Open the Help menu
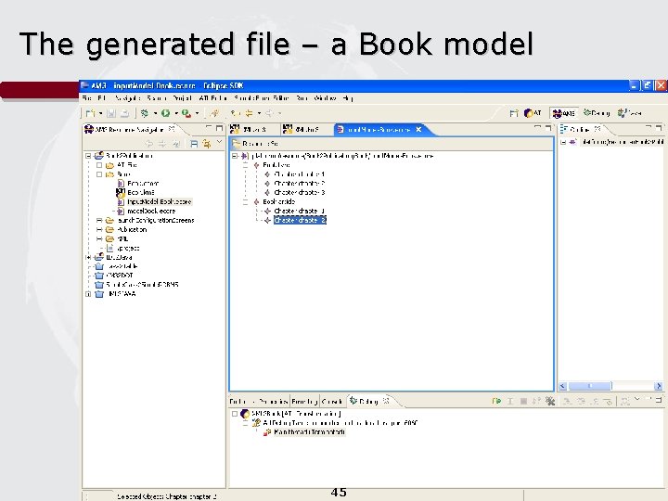The width and height of the screenshot is (668, 501). 348,98
